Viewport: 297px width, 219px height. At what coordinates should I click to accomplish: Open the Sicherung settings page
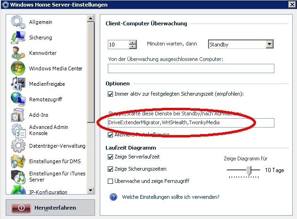coord(40,38)
